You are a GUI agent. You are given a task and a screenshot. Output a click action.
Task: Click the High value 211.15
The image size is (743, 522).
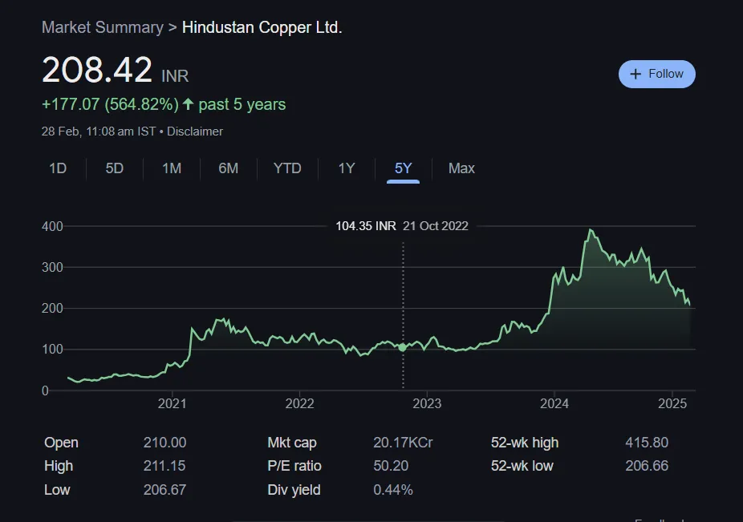tap(164, 466)
